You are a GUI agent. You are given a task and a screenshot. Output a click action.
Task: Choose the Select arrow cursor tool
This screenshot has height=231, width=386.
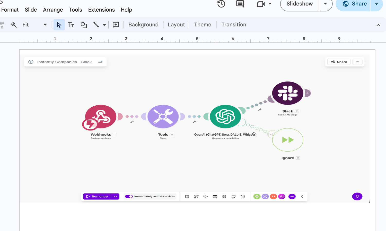point(59,25)
